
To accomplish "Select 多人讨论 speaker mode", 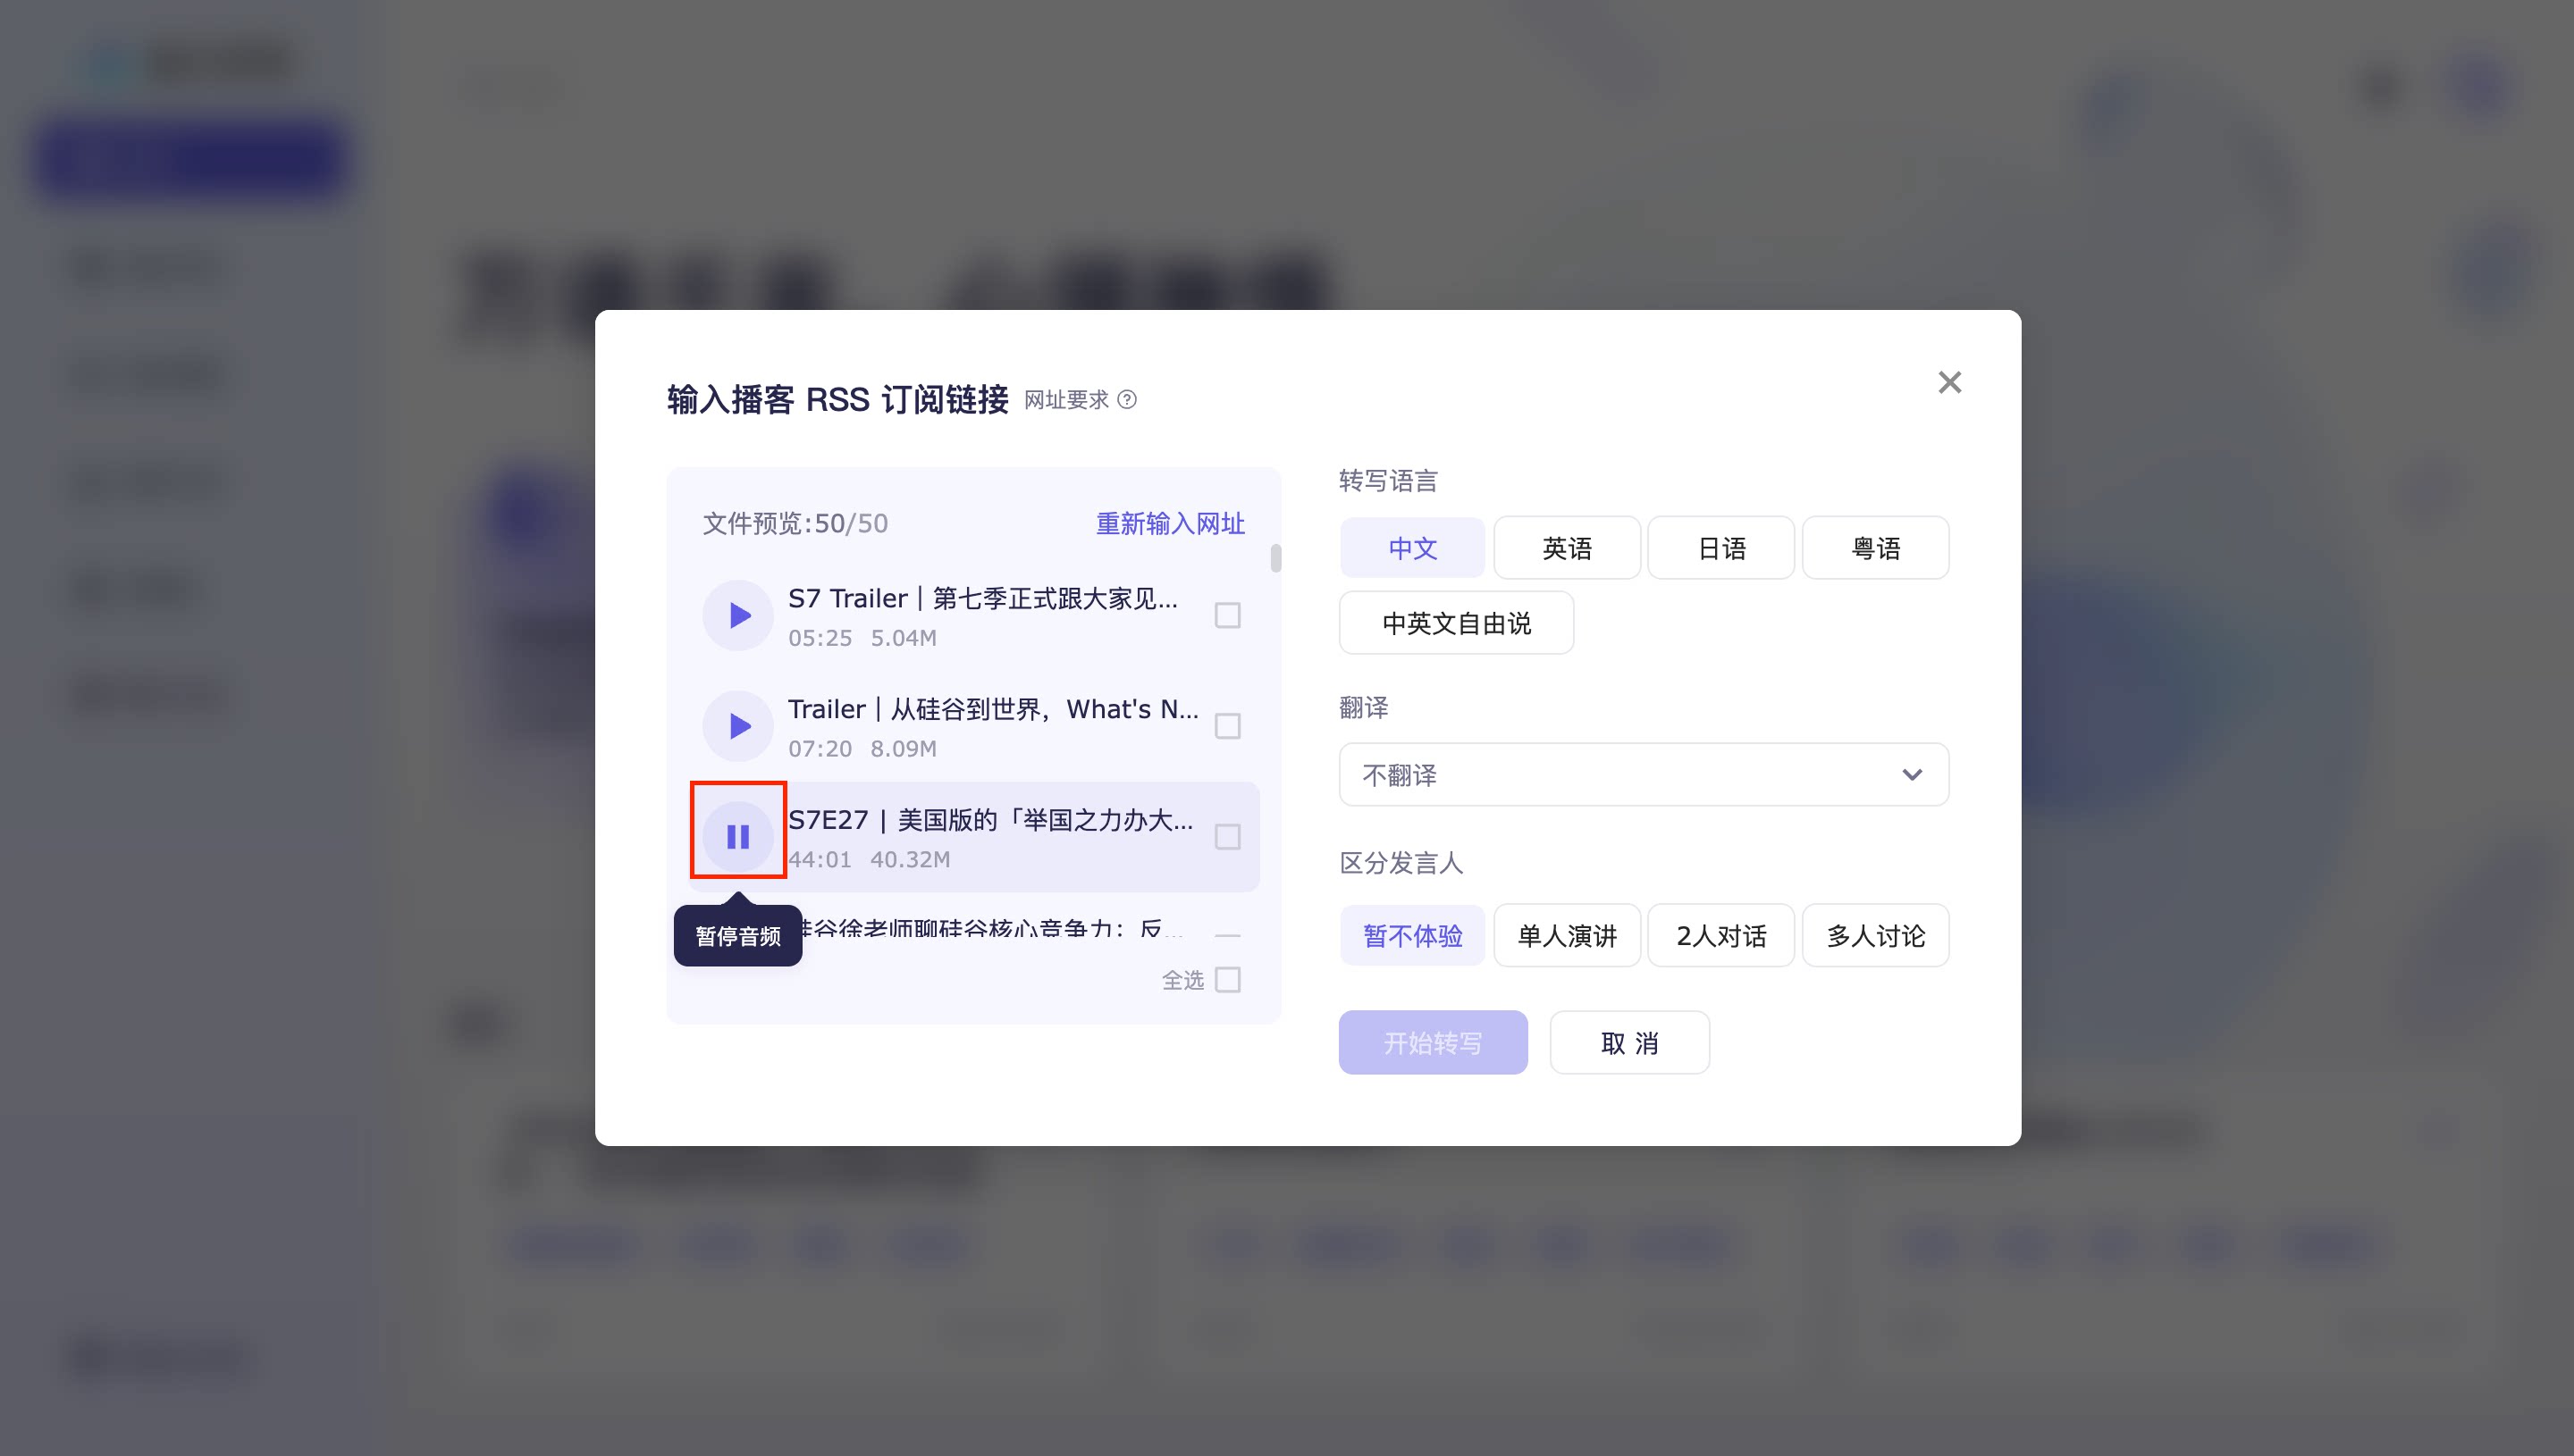I will pos(1875,935).
